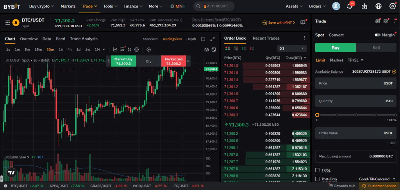Open the Save with MNT link

click(x=279, y=23)
